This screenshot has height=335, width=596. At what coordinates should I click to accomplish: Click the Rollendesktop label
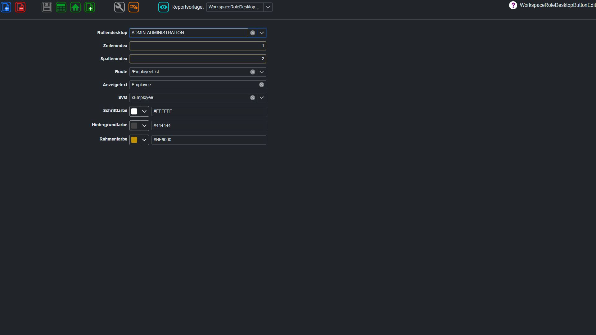(x=112, y=33)
